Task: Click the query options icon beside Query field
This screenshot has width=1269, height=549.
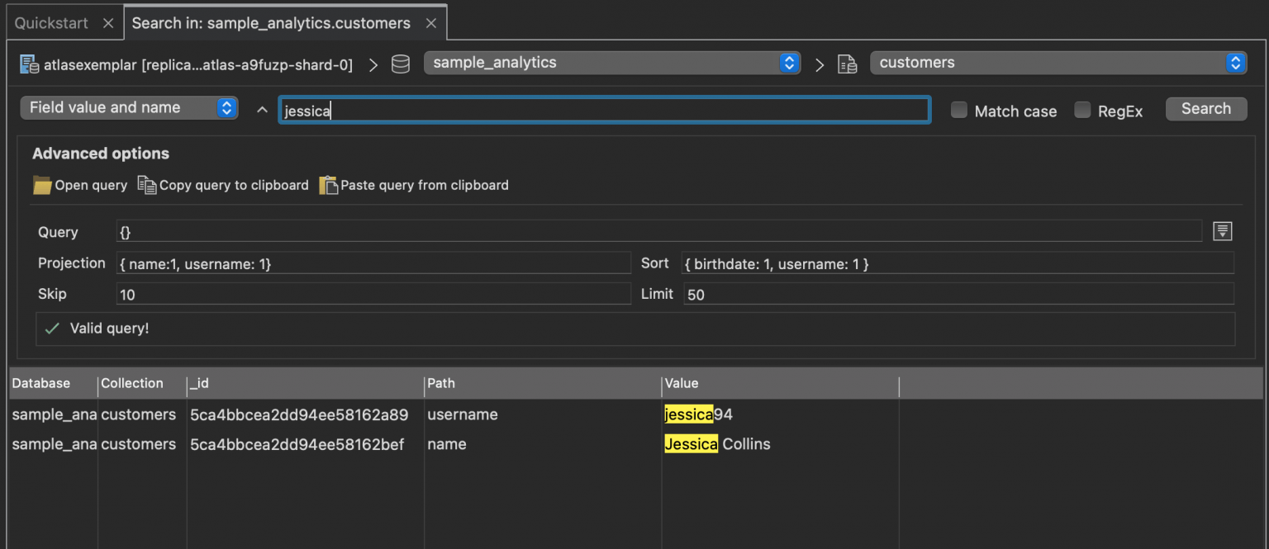Action: click(x=1222, y=232)
